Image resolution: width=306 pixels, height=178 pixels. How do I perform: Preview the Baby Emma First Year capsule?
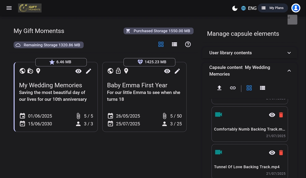point(167,71)
